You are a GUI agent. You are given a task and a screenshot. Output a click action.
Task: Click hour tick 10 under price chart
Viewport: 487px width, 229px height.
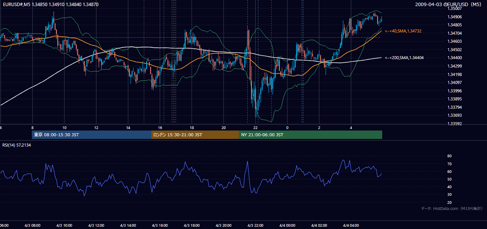[x=64, y=128]
